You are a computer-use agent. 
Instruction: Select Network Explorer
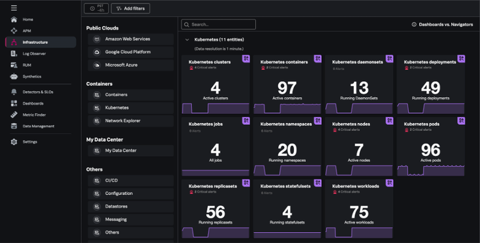(x=131, y=121)
